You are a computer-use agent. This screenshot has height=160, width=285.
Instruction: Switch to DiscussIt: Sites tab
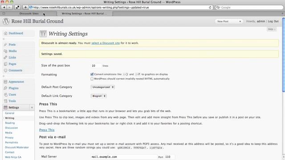pyautogui.click(x=29, y=13)
